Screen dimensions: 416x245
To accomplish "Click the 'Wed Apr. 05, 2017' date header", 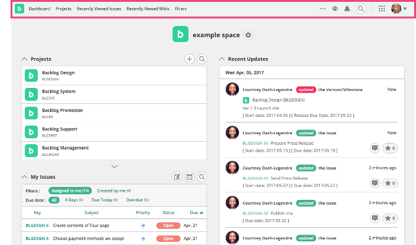I will [245, 72].
